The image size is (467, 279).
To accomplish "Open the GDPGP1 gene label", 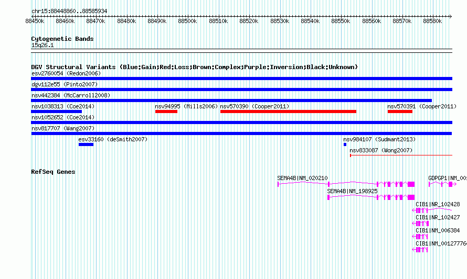I will [448, 178].
